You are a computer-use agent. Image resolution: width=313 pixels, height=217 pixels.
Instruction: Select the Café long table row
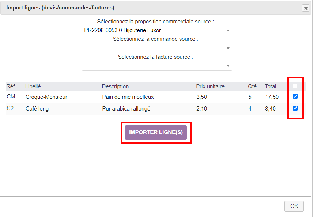(x=146, y=108)
